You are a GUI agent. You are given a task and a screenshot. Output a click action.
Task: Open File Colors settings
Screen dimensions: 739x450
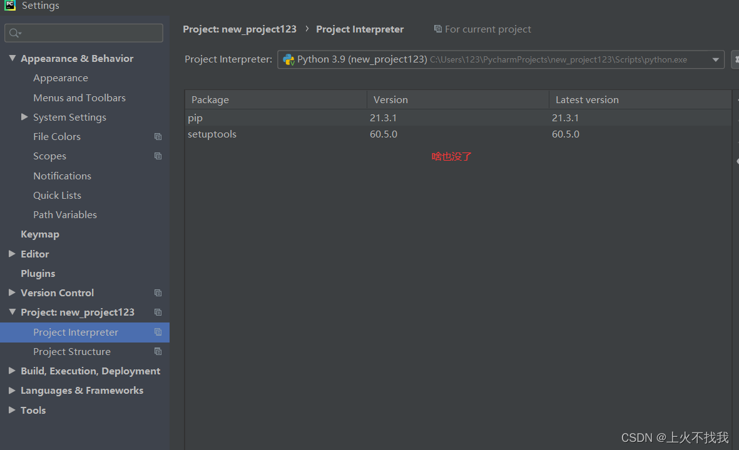coord(56,136)
